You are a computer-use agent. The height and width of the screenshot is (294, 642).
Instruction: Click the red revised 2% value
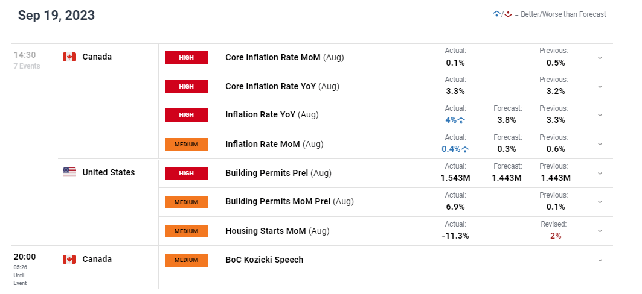point(556,236)
